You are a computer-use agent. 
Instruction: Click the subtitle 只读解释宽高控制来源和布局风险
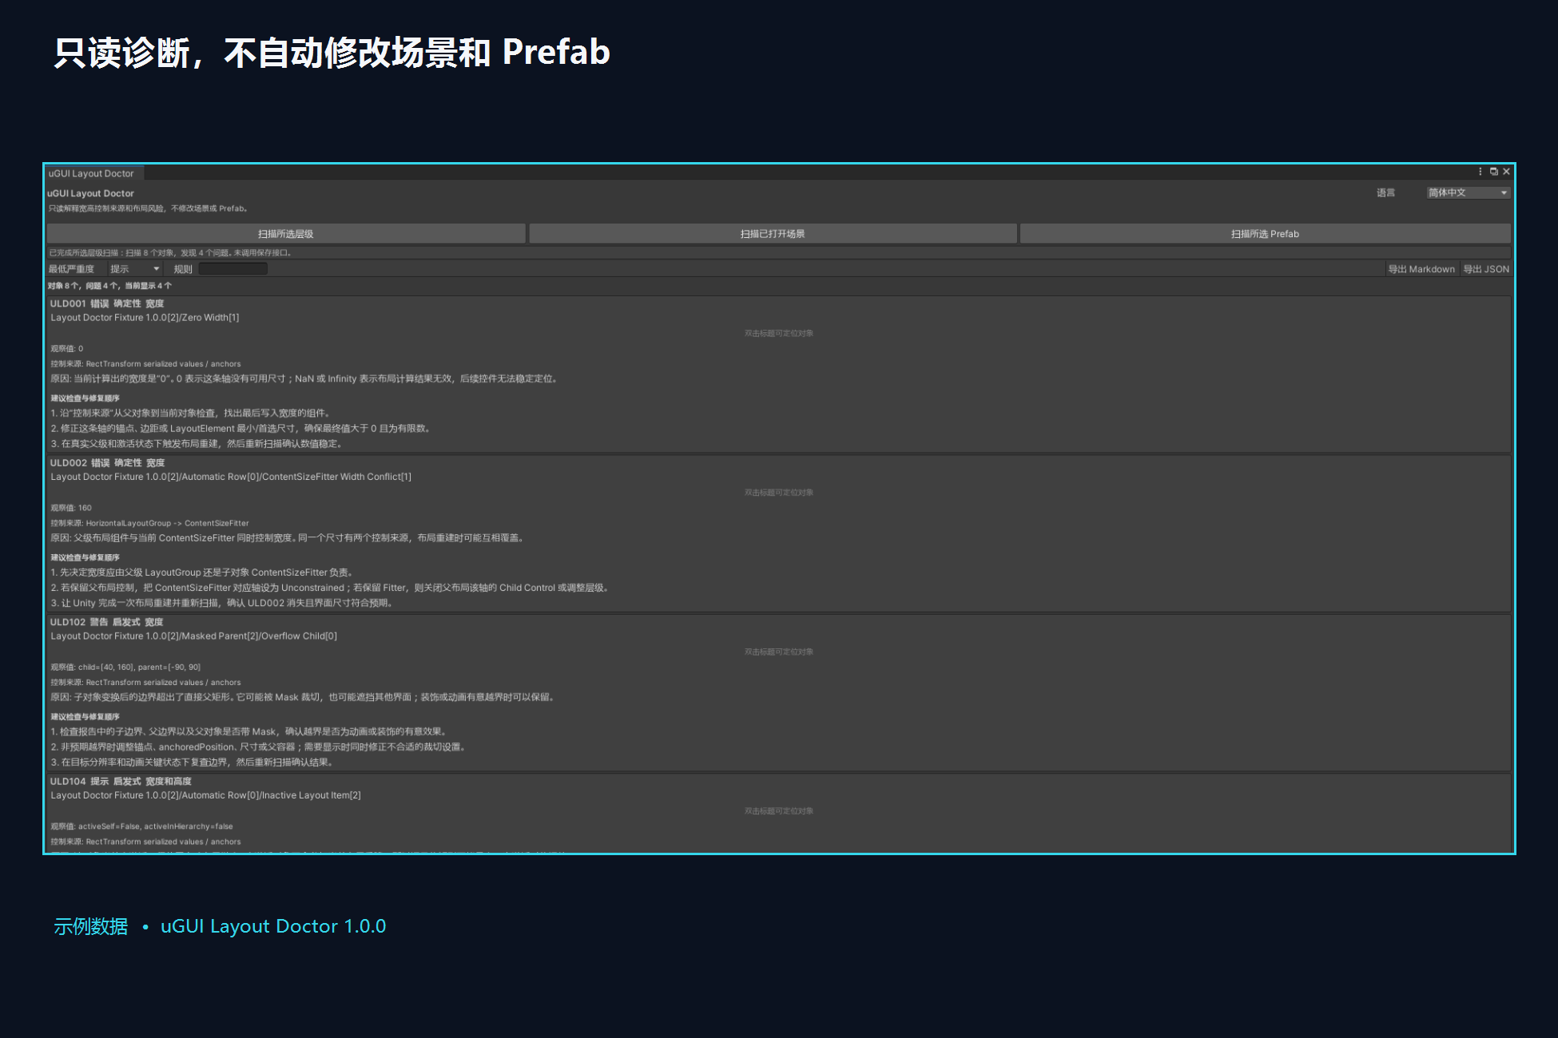[148, 208]
